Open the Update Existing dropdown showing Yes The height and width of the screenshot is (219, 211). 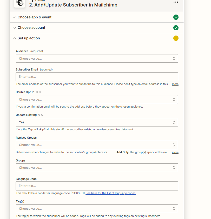coord(97,122)
